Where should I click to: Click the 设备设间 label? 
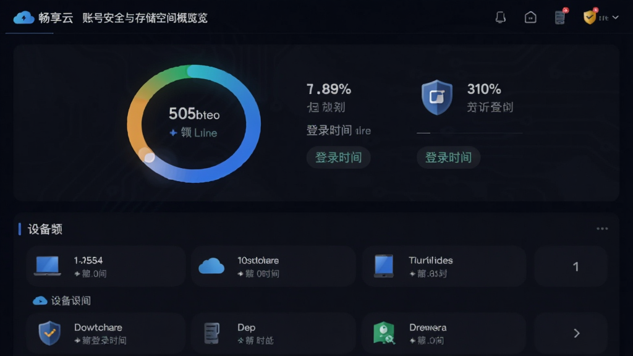70,301
